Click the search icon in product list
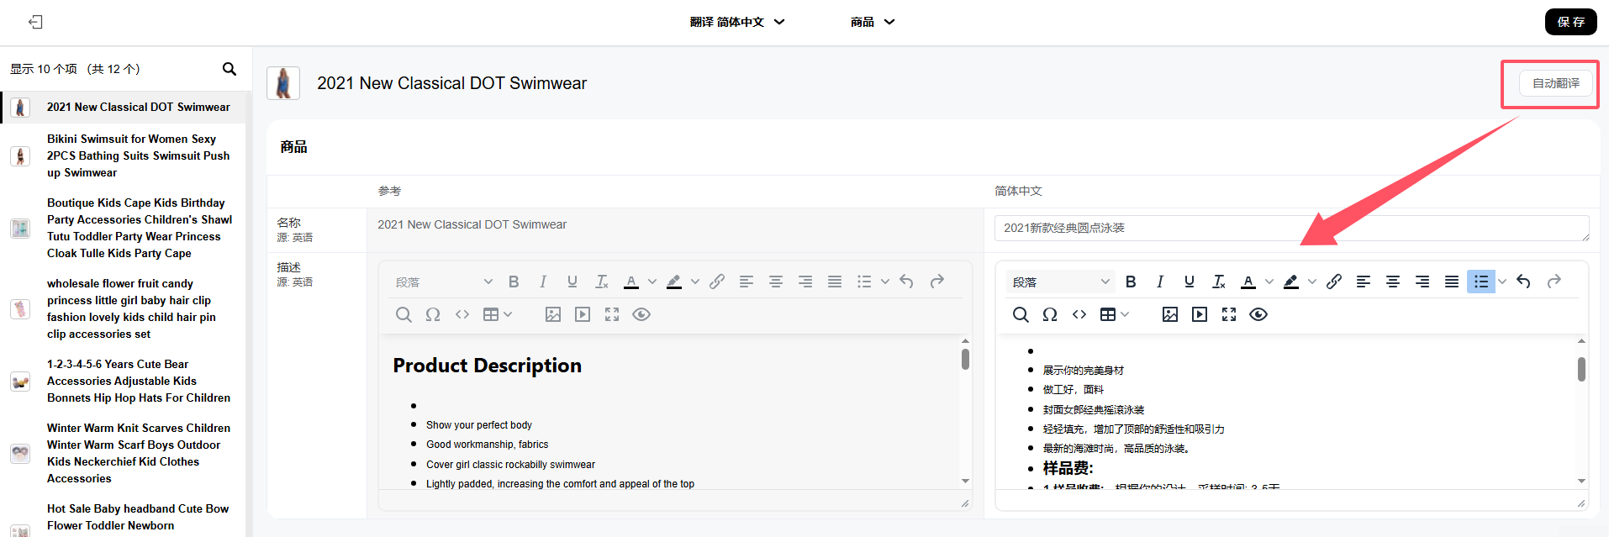1609x537 pixels. [229, 69]
